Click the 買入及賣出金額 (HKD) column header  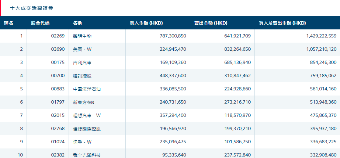(x=282, y=23)
